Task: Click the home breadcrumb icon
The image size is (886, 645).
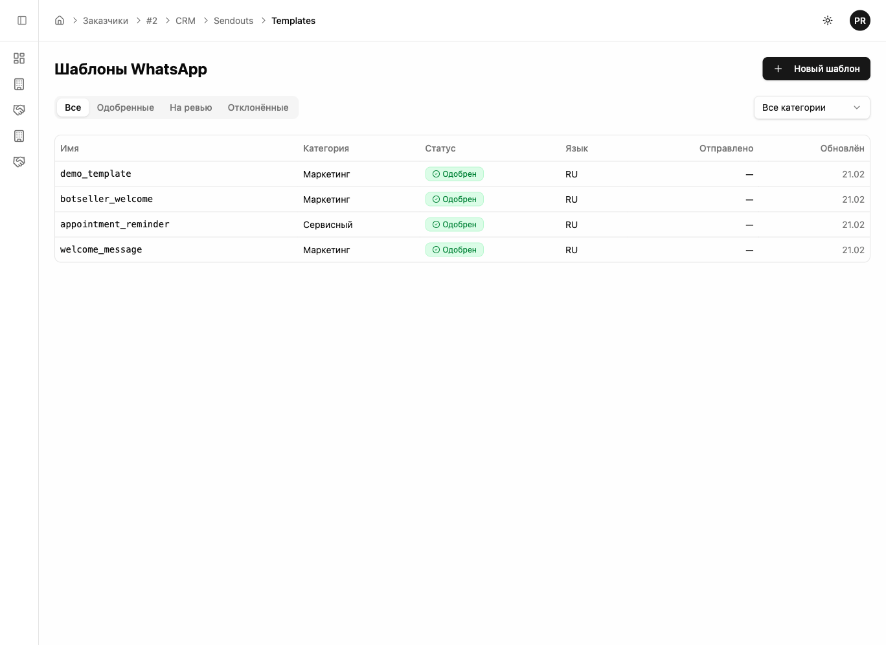Action: [x=60, y=21]
